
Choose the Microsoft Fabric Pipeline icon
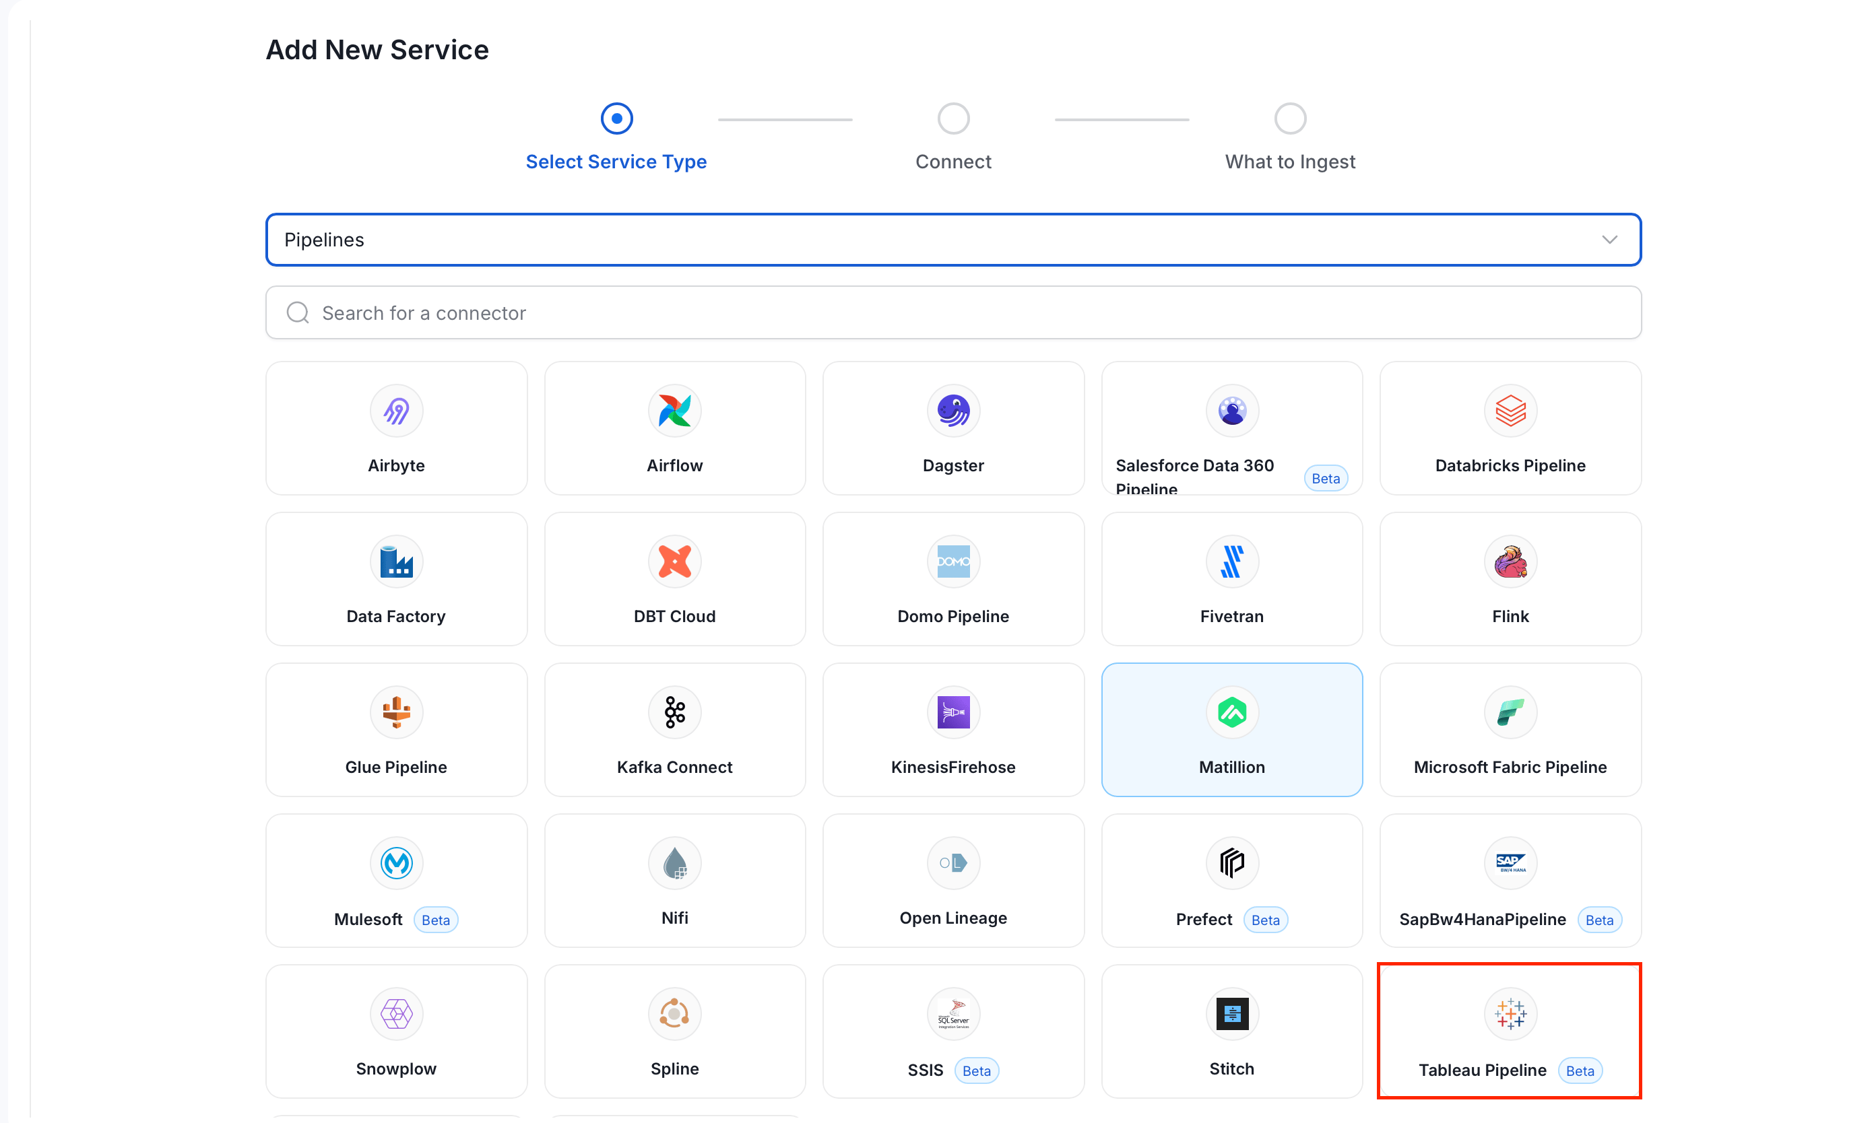click(1510, 712)
